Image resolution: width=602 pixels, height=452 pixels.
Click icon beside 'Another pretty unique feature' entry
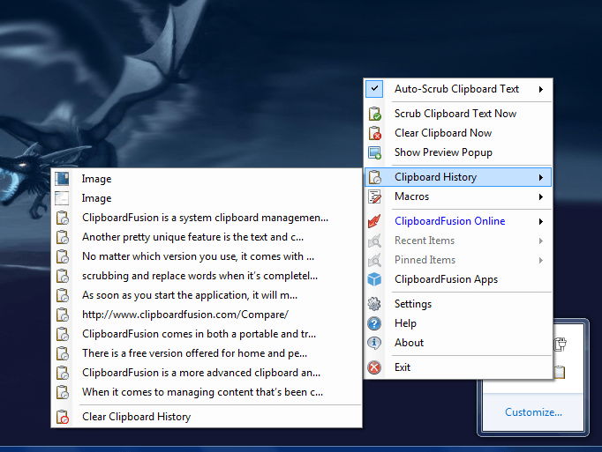point(62,237)
